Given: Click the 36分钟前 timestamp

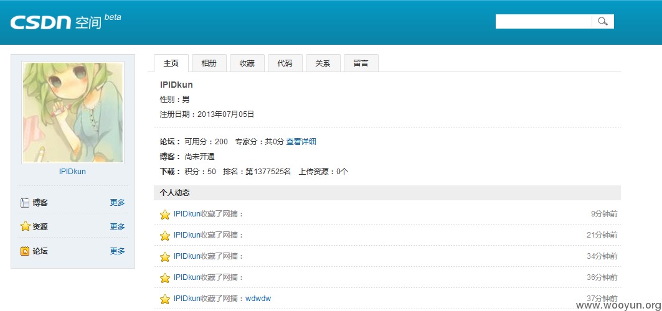Looking at the screenshot, I should point(602,277).
